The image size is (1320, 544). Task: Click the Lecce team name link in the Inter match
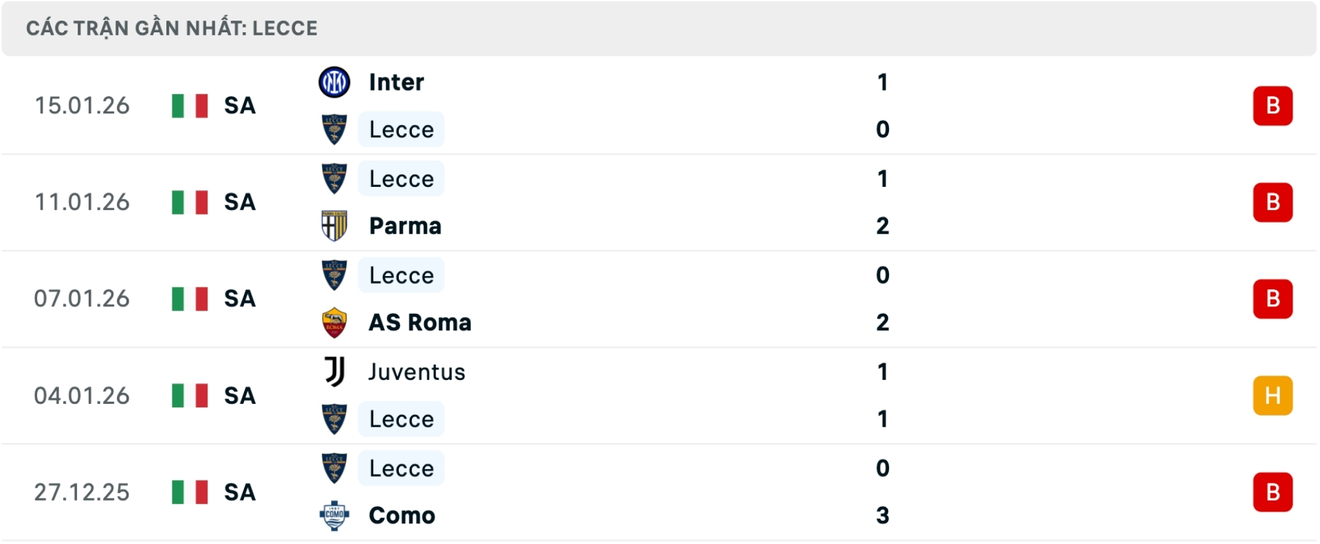point(401,129)
